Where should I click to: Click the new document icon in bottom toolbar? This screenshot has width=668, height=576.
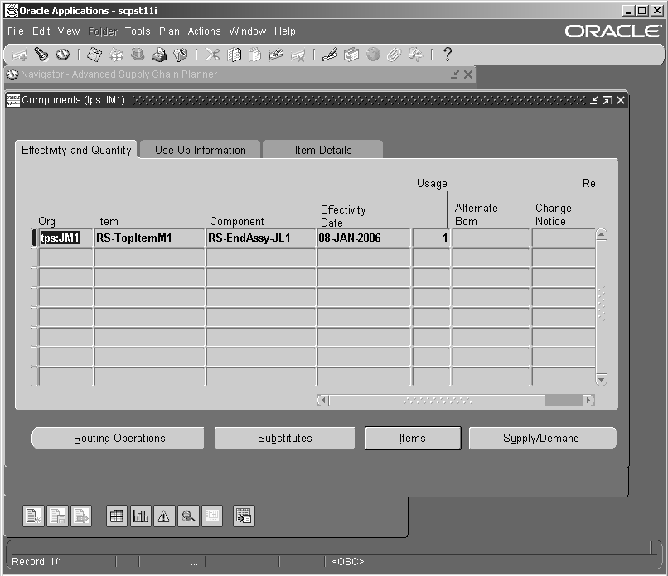pyautogui.click(x=33, y=516)
